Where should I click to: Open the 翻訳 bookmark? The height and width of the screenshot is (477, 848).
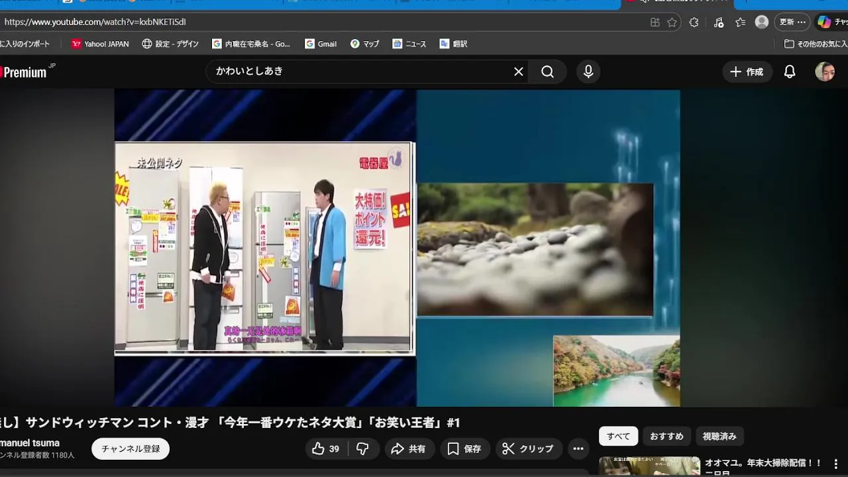pos(454,44)
